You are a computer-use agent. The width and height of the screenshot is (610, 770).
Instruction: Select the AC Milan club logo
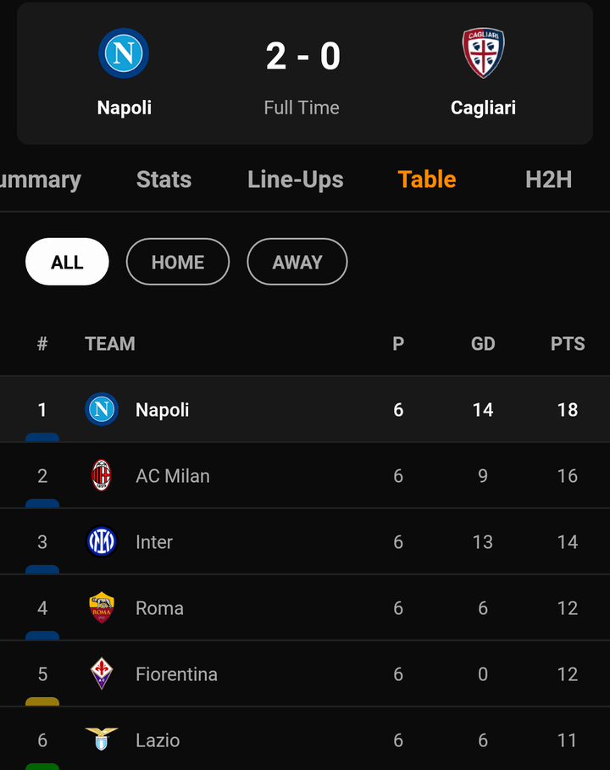[102, 475]
